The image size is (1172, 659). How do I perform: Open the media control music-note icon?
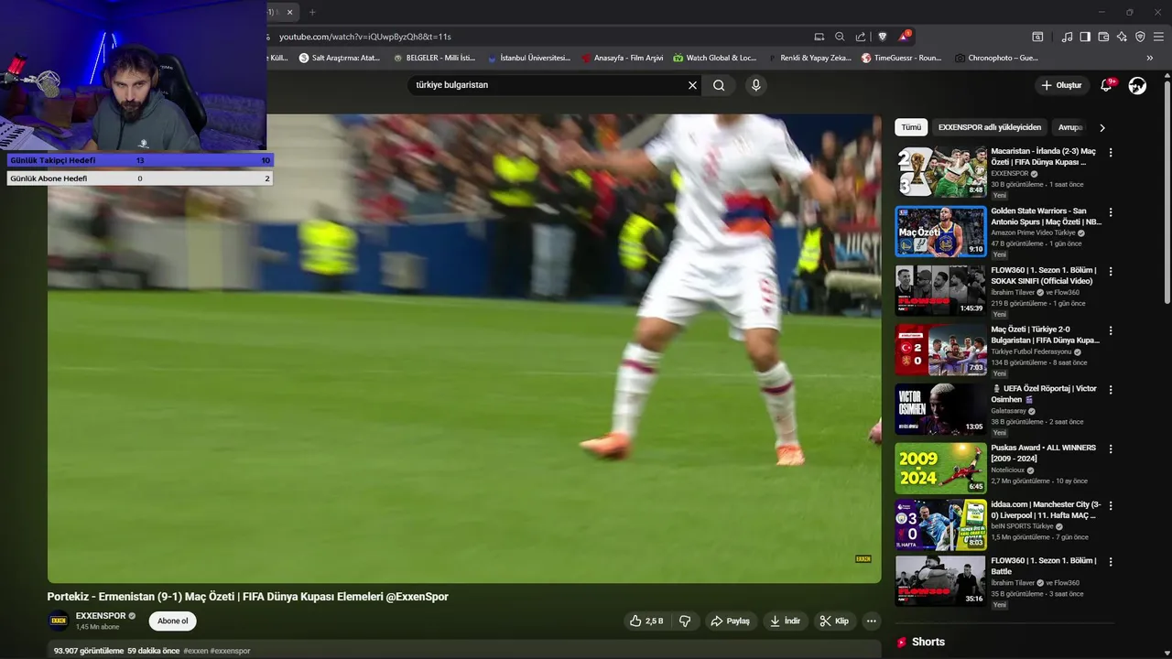coord(1067,37)
